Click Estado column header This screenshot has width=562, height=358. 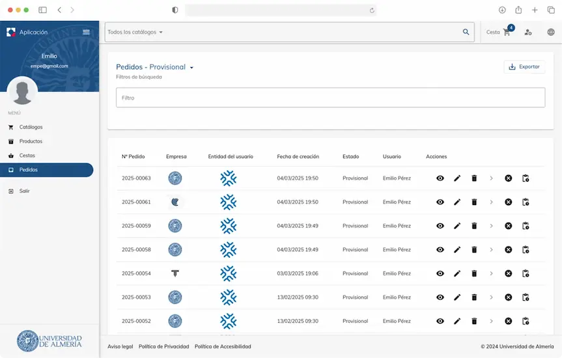(350, 157)
